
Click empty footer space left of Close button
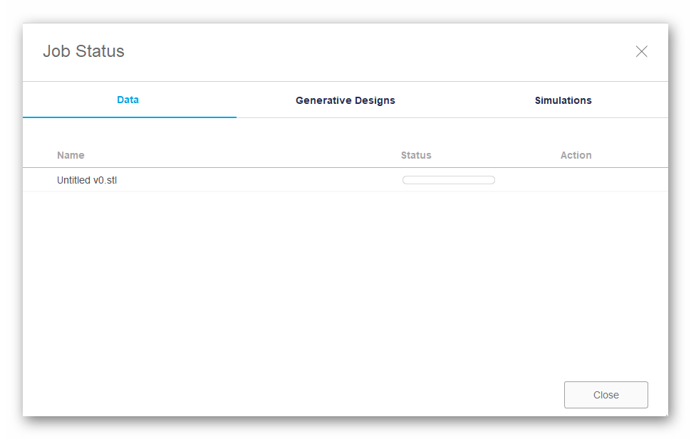[285, 395]
